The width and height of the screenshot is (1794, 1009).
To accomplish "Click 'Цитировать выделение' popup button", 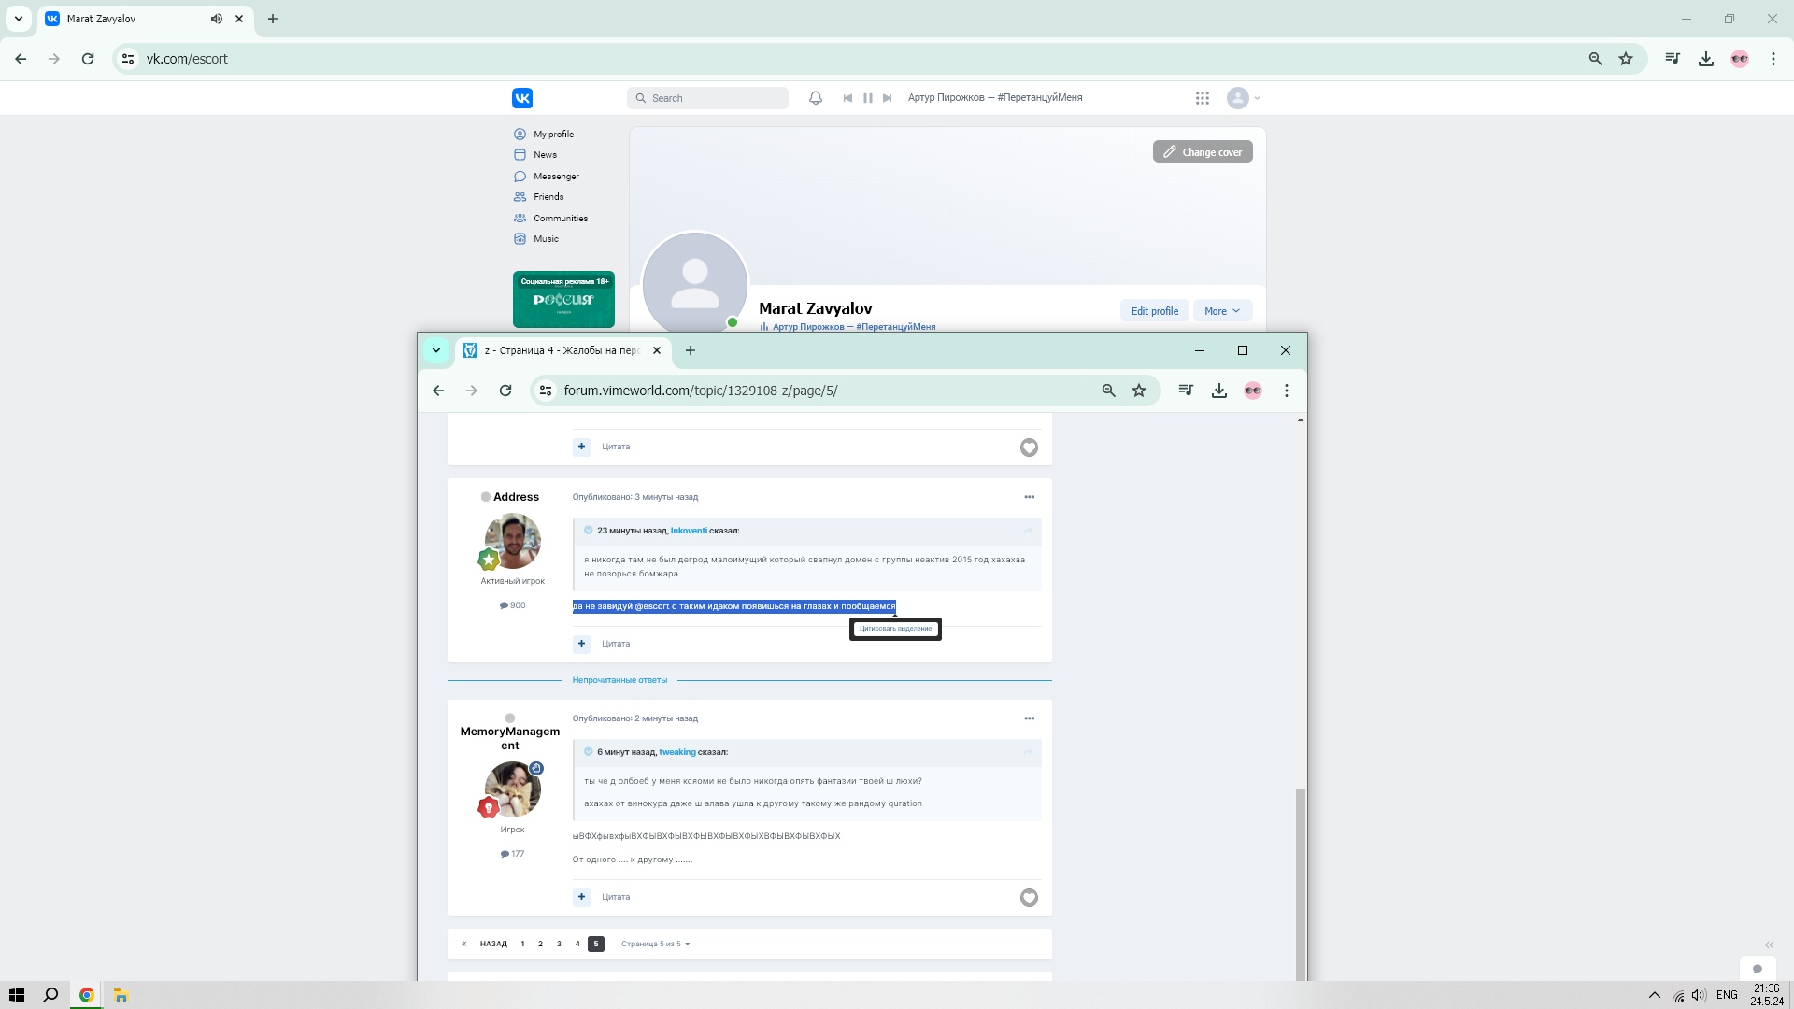I will point(895,629).
